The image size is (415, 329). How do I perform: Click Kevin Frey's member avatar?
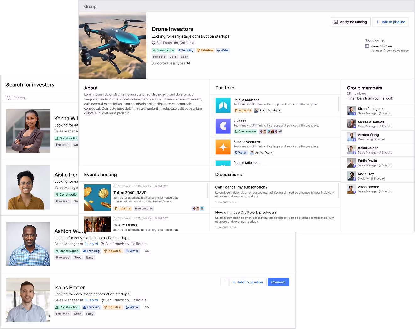(x=351, y=176)
